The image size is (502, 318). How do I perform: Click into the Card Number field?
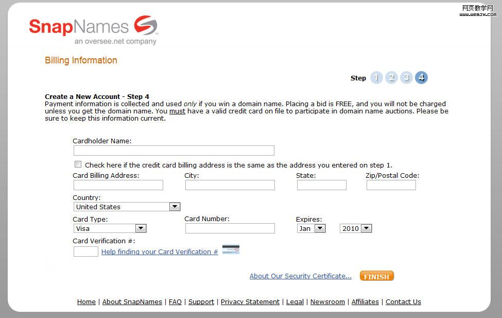point(230,228)
